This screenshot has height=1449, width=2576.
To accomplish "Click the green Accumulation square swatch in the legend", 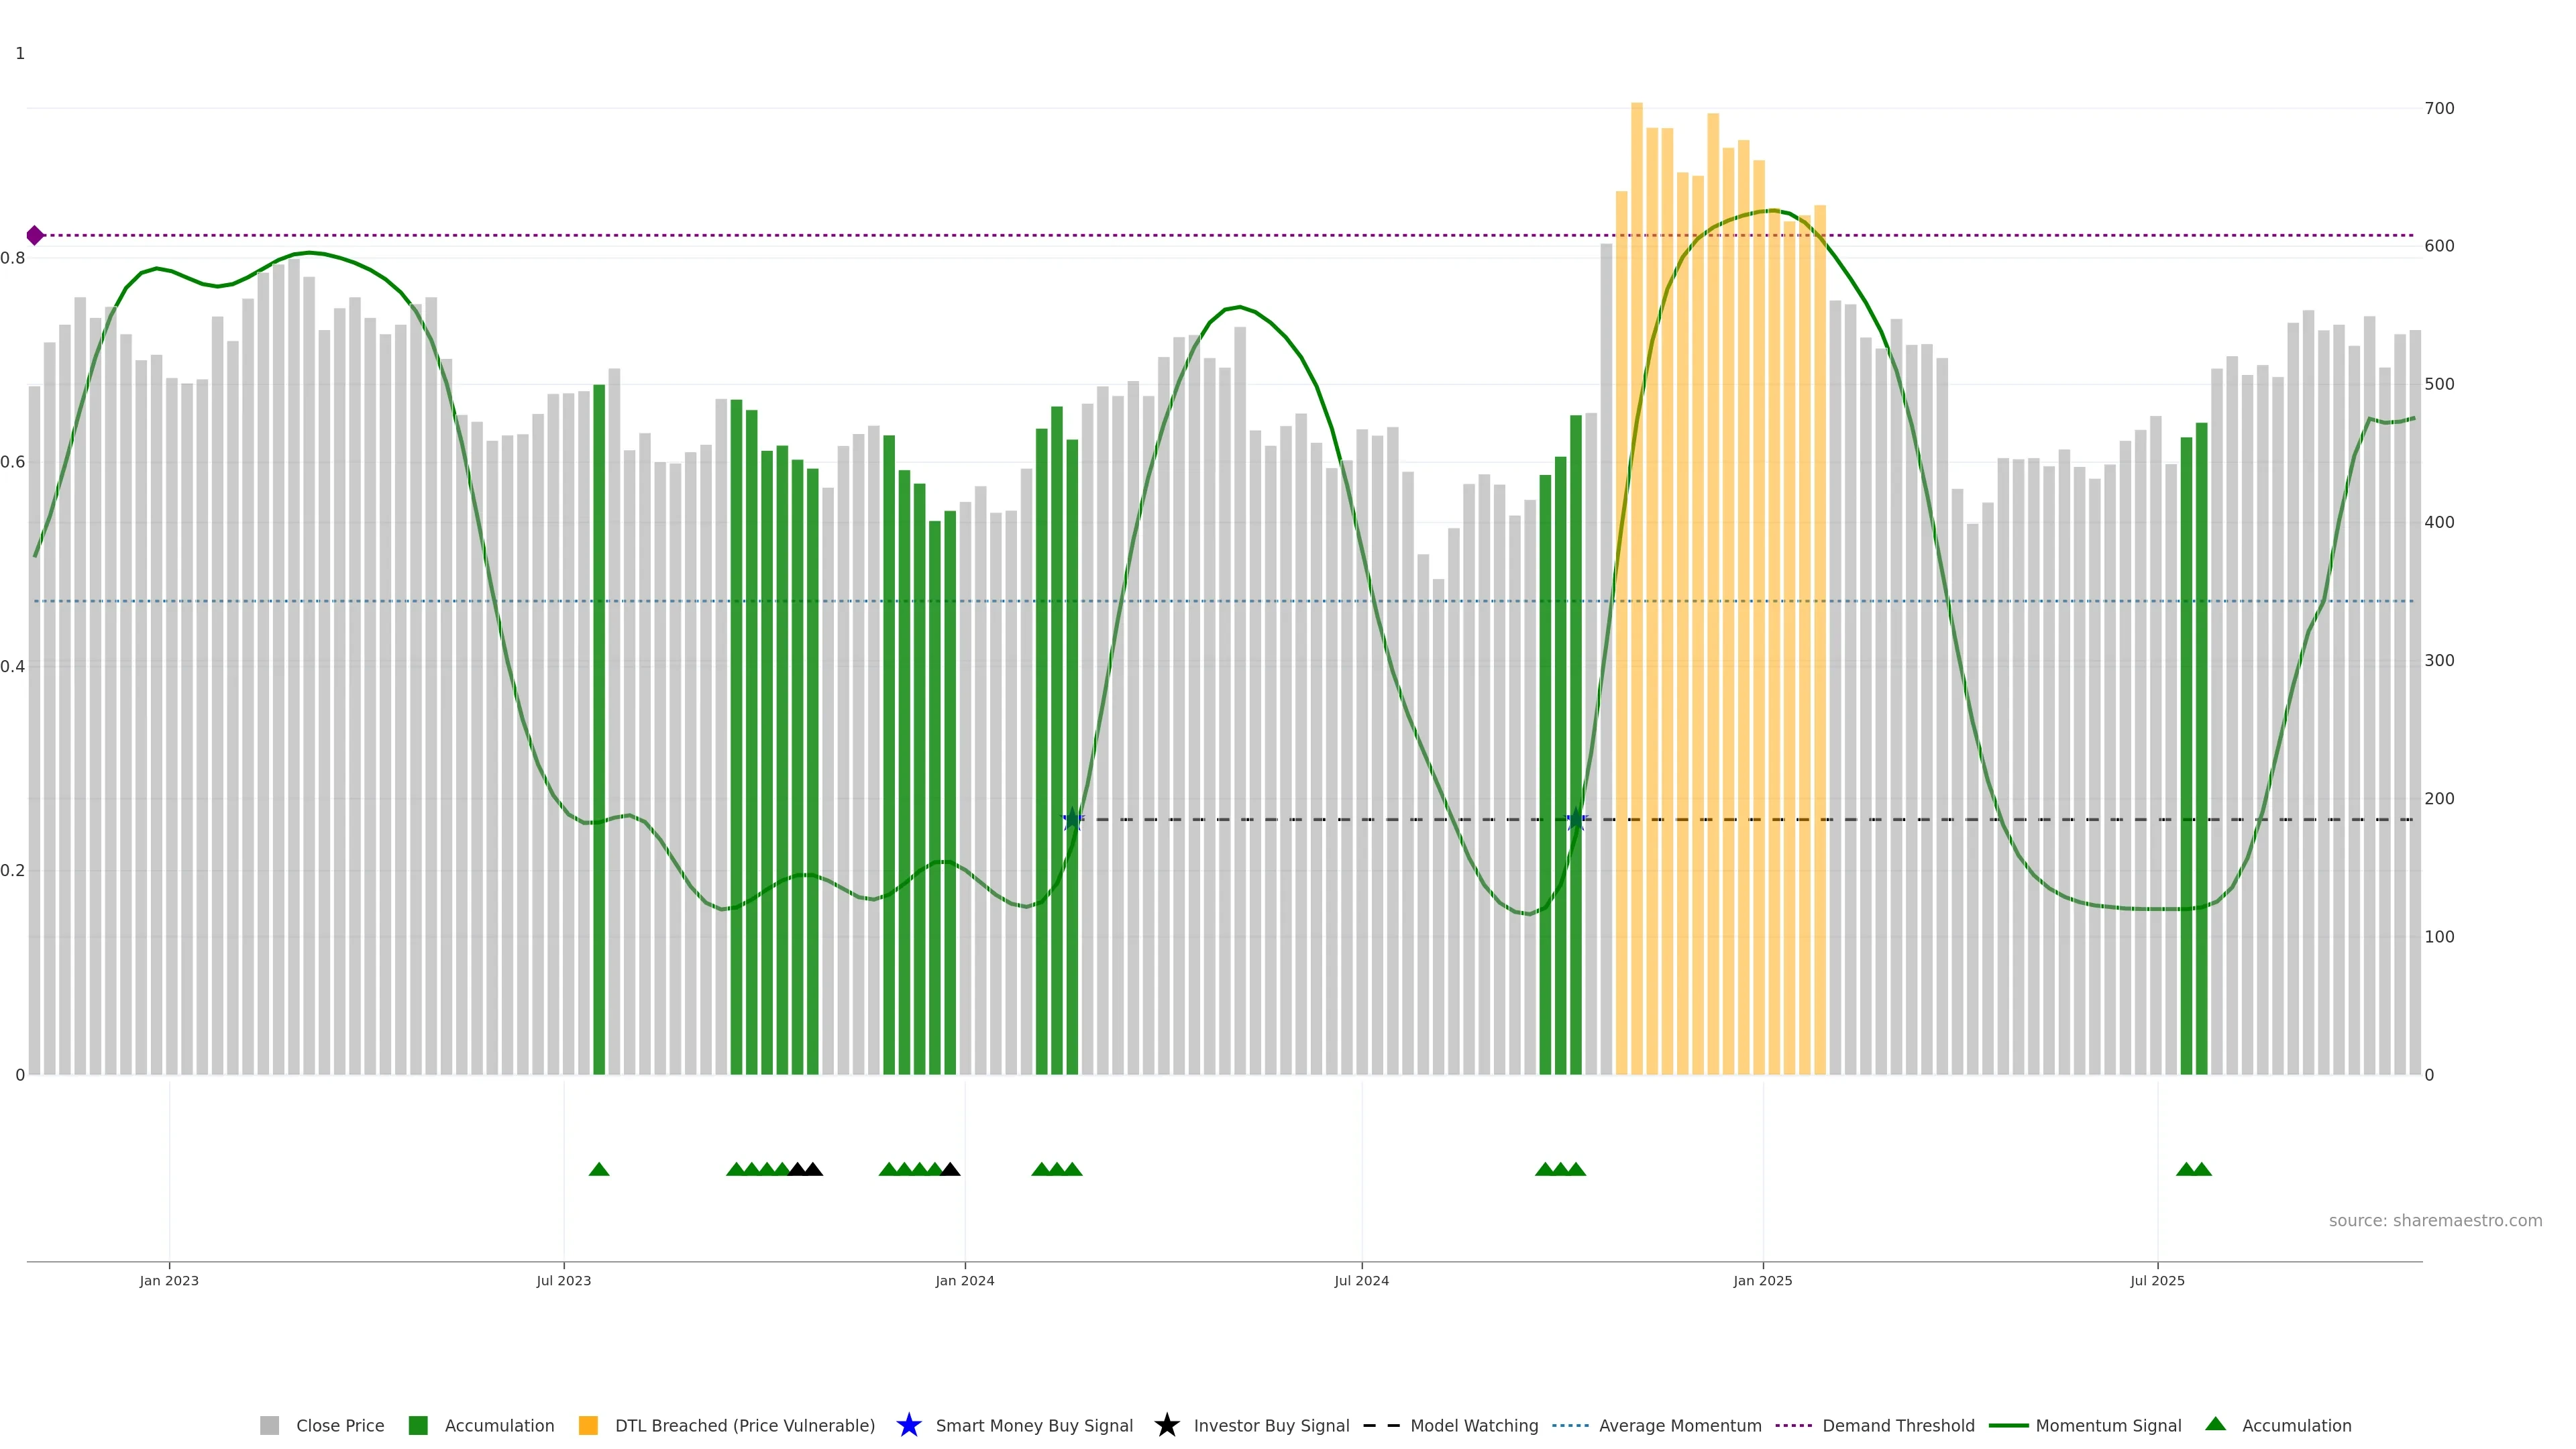I will click(x=418, y=1426).
